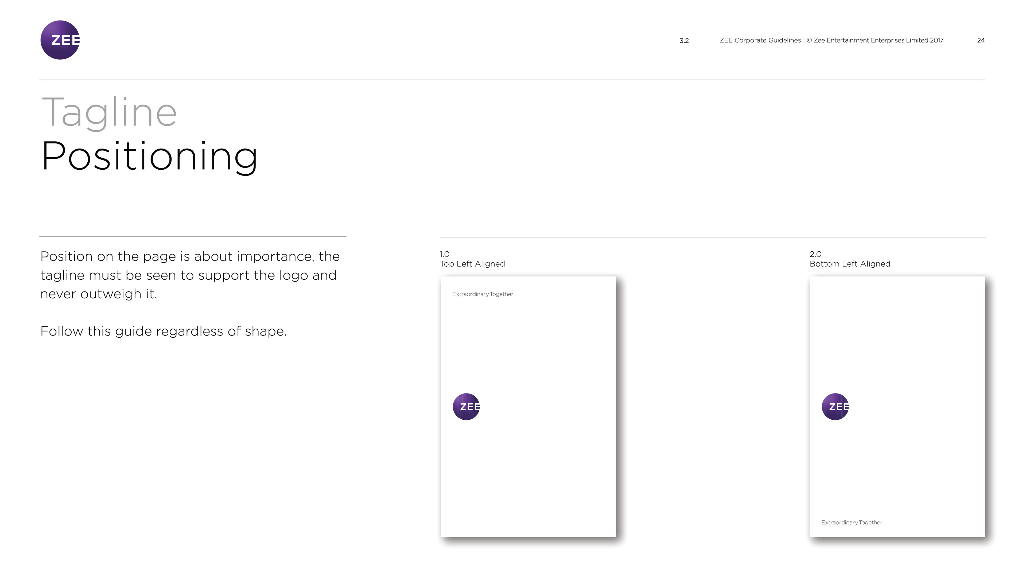This screenshot has width=1026, height=577.
Task: Click the copyright symbol in the header
Action: tap(809, 40)
